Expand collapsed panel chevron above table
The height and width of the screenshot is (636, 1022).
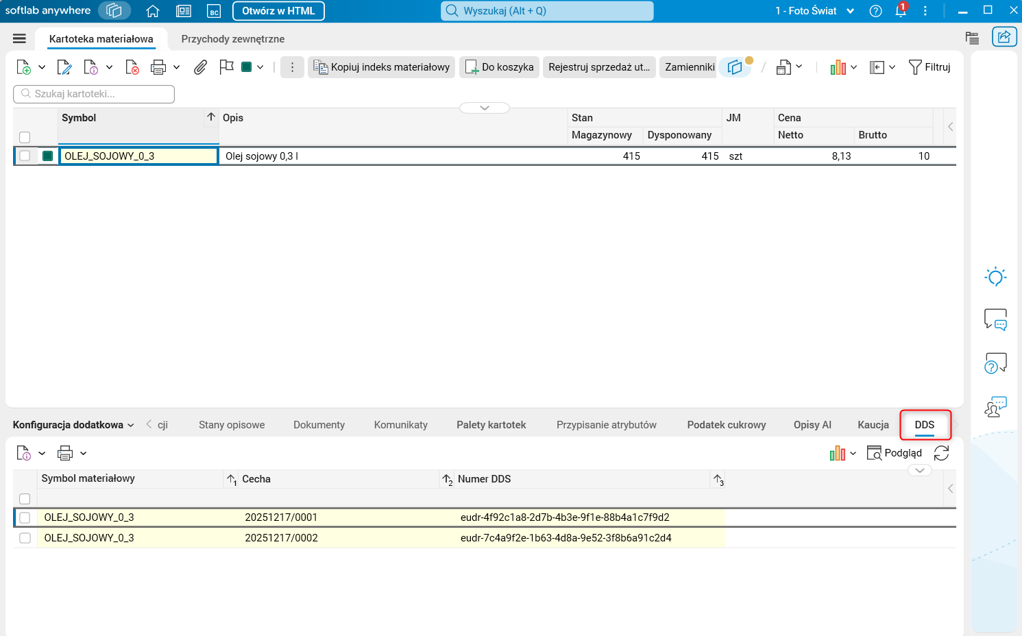pos(485,108)
